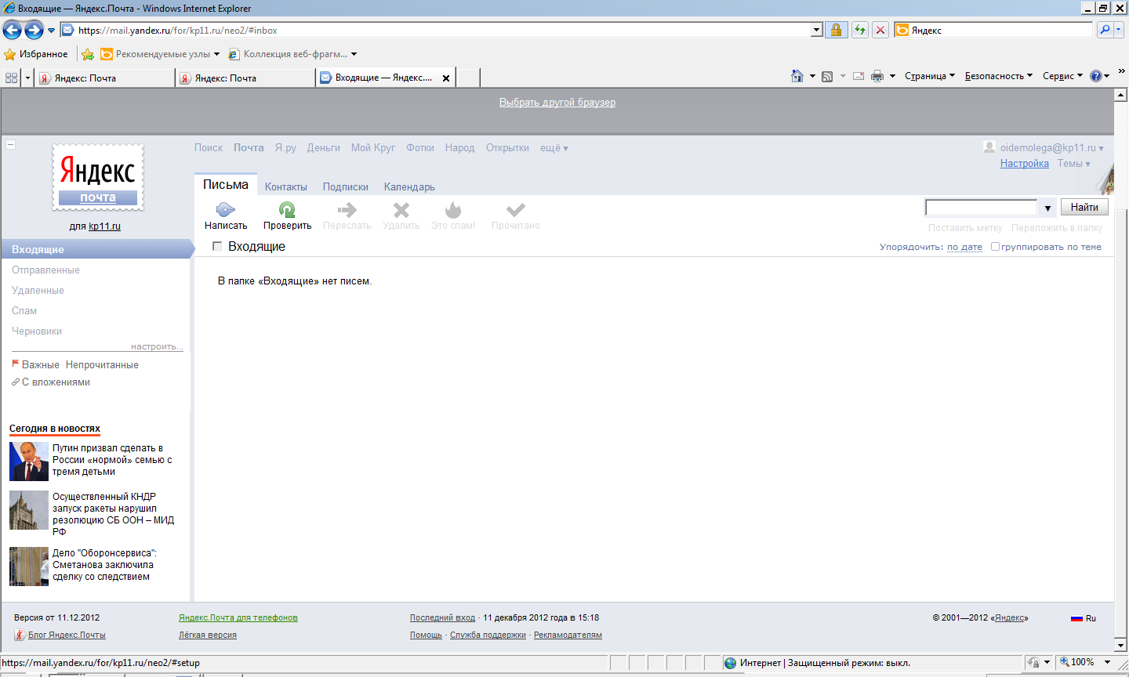Switch to the Подписки tab

(x=346, y=186)
